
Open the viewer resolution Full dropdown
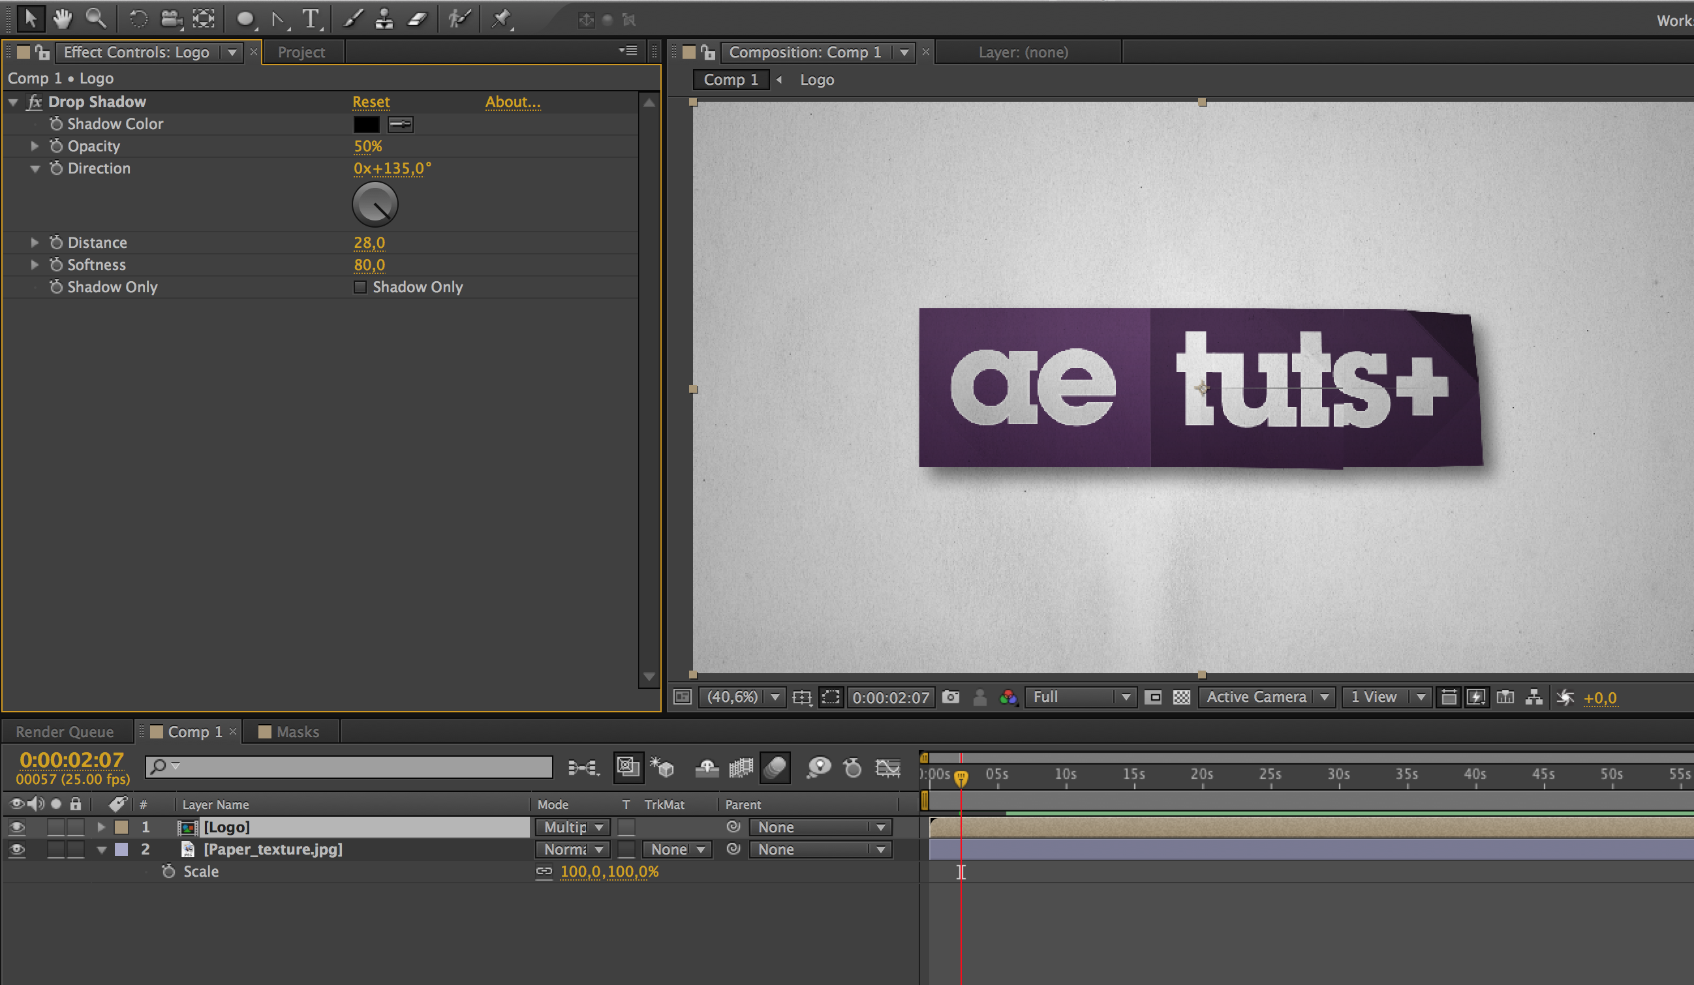click(1080, 697)
